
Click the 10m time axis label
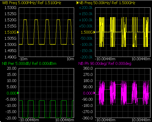coord(70,59)
